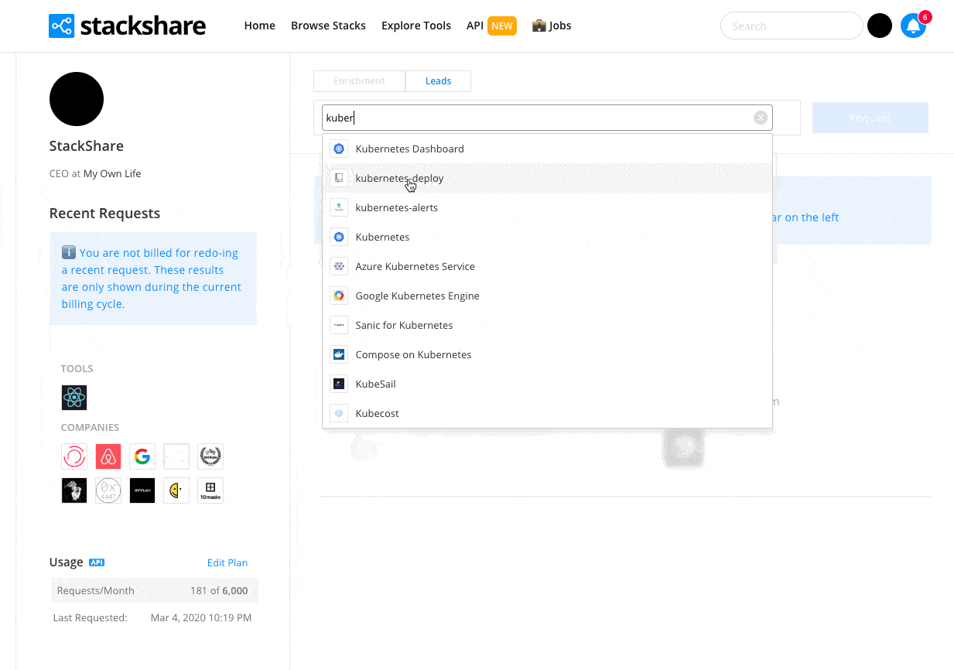The height and width of the screenshot is (670, 954).
Task: Switch to the Enrichment tab
Action: pyautogui.click(x=359, y=80)
